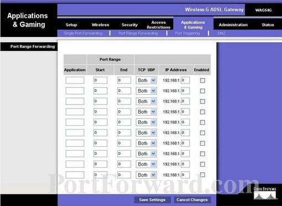Click the Cisco Systems logo
The width and height of the screenshot is (282, 206).
265,193
